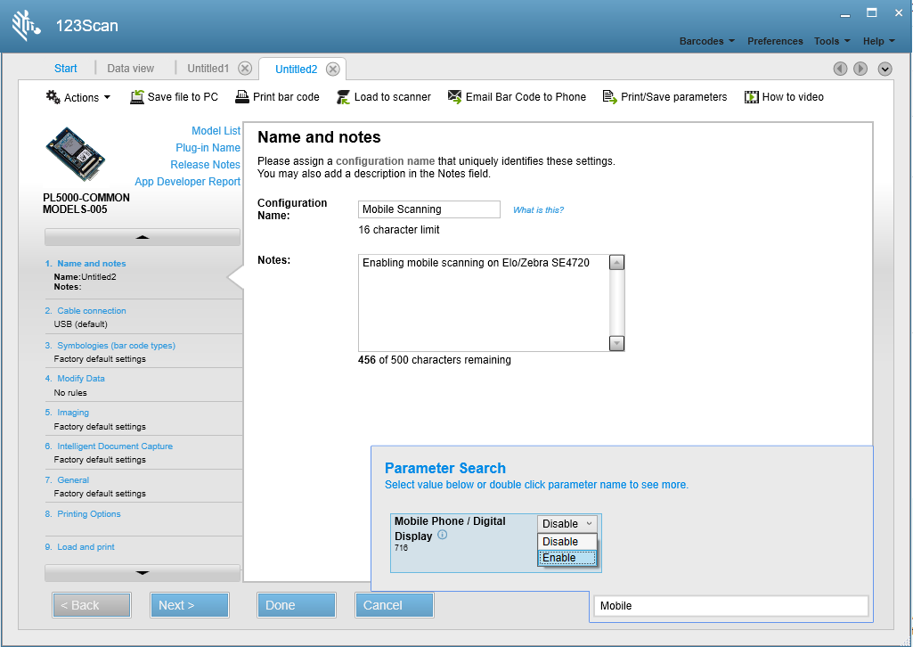The width and height of the screenshot is (913, 647).
Task: Open the Tools menu
Action: tap(832, 41)
